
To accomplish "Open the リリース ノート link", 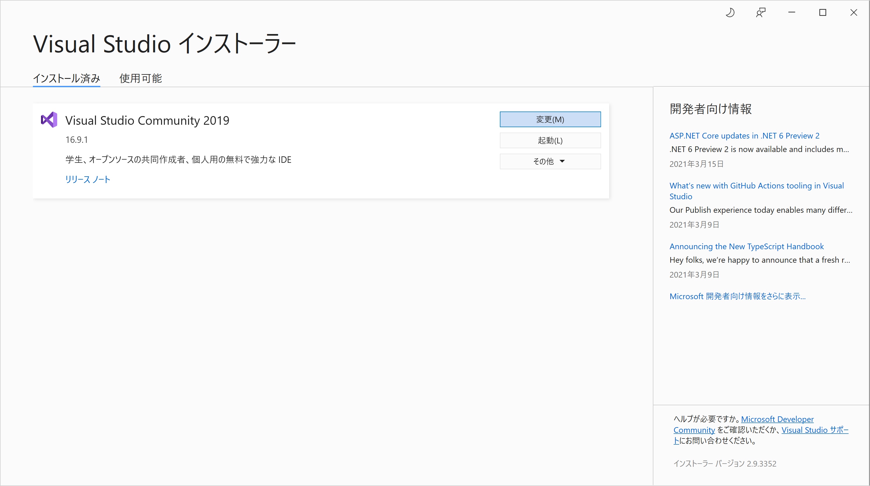I will pyautogui.click(x=88, y=179).
